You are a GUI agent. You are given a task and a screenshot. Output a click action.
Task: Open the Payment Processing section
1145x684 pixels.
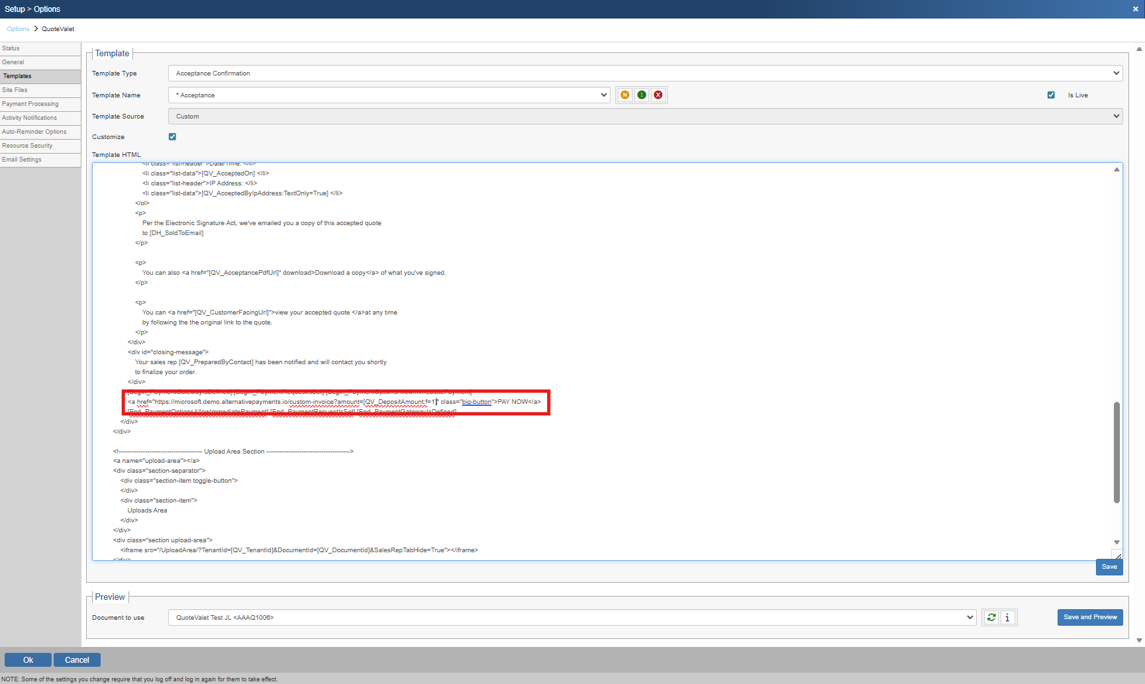30,104
